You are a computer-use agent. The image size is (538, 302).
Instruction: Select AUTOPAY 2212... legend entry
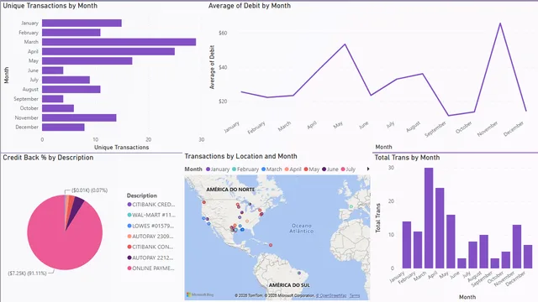[x=151, y=258]
